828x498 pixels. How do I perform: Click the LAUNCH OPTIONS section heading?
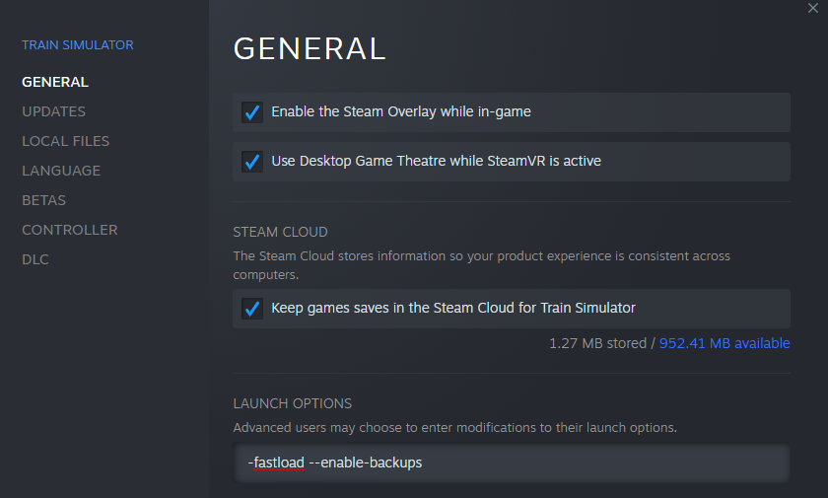click(x=292, y=403)
